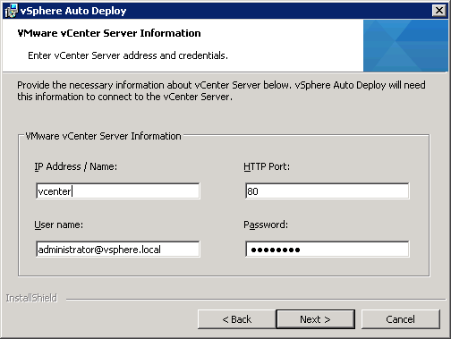Click the vSphere Auto Deploy installer icon
Screen dimensions: 451x339
(x=11, y=11)
